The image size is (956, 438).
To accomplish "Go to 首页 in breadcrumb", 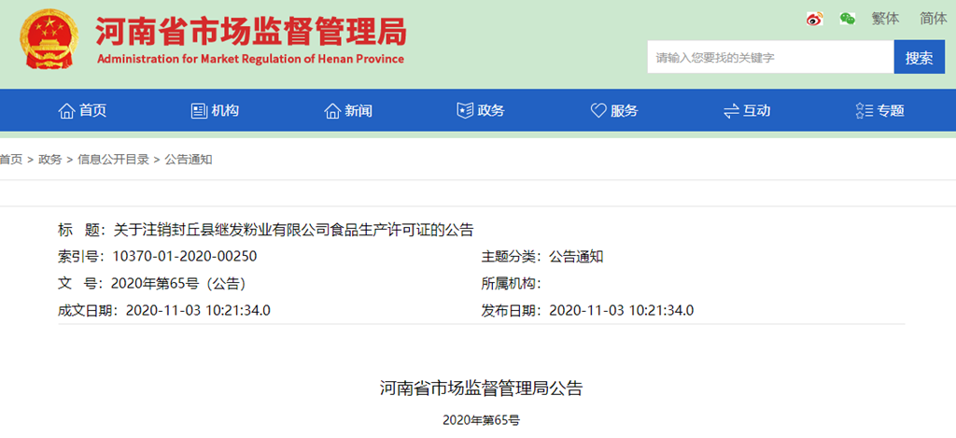I will coord(11,160).
